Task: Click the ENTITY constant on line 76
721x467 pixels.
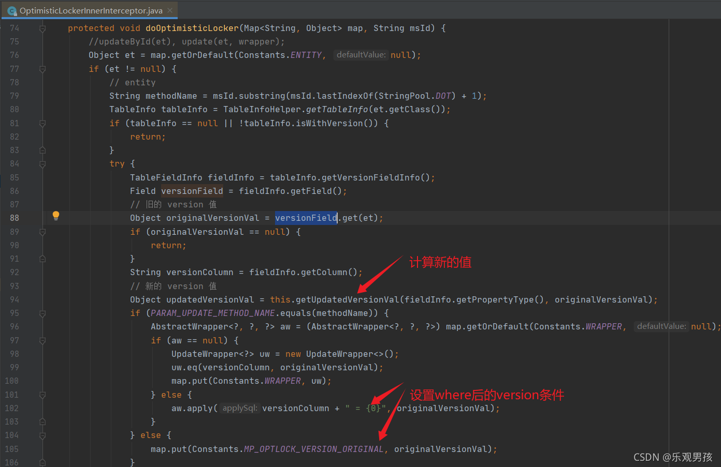Action: click(306, 55)
